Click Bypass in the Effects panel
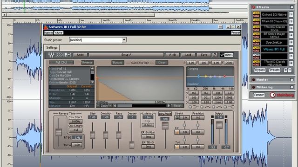298x167 pixels. 260,70
